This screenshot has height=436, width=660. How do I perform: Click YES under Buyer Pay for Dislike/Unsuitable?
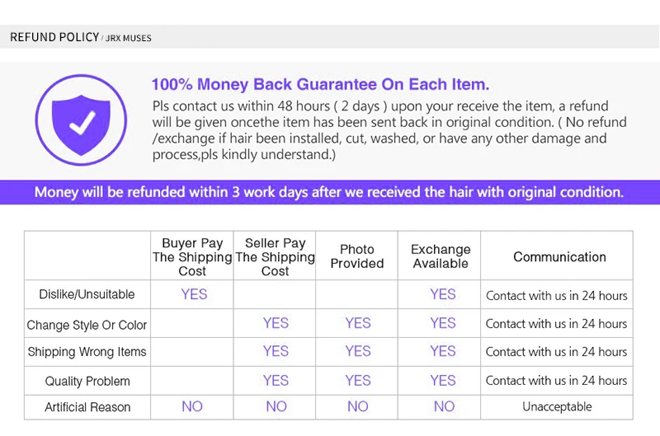click(x=194, y=294)
